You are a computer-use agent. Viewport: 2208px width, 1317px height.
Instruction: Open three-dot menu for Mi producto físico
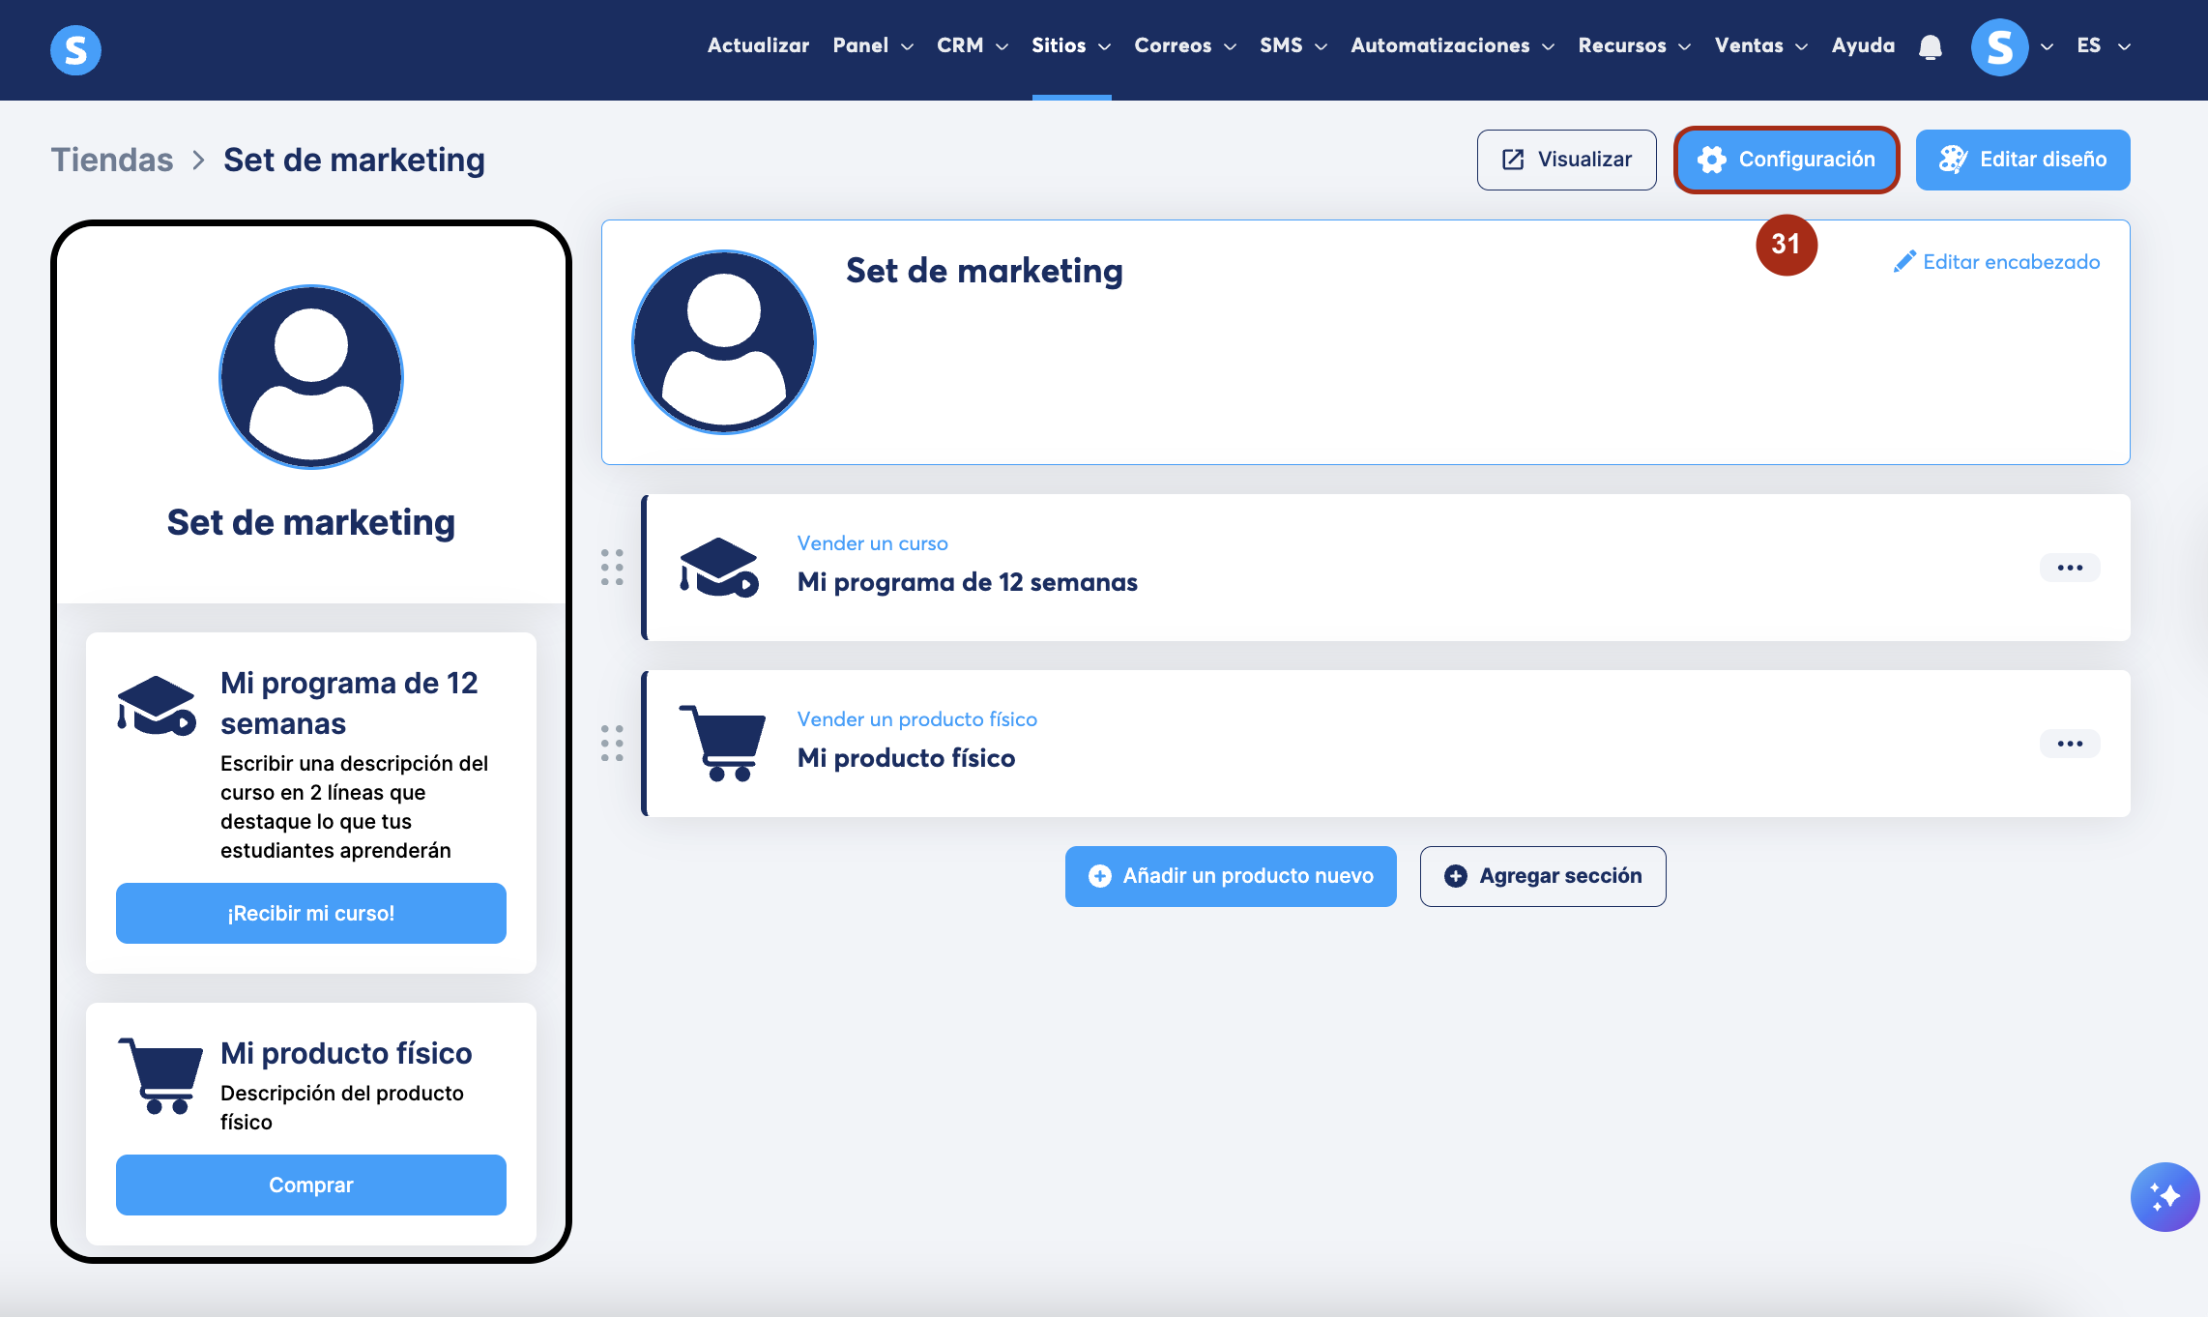point(2070,744)
